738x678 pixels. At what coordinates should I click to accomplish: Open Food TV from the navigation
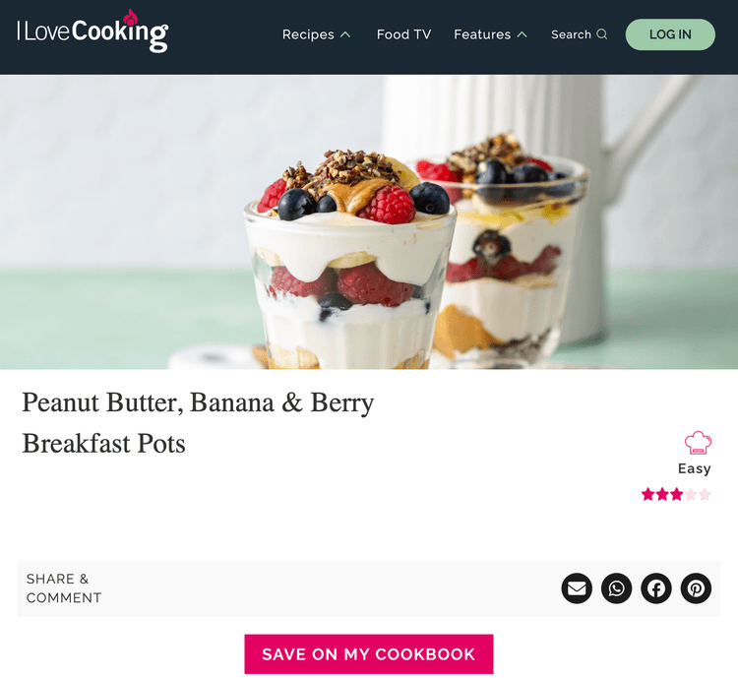point(403,34)
